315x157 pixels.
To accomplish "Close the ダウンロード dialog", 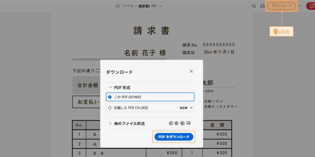I will point(191,71).
